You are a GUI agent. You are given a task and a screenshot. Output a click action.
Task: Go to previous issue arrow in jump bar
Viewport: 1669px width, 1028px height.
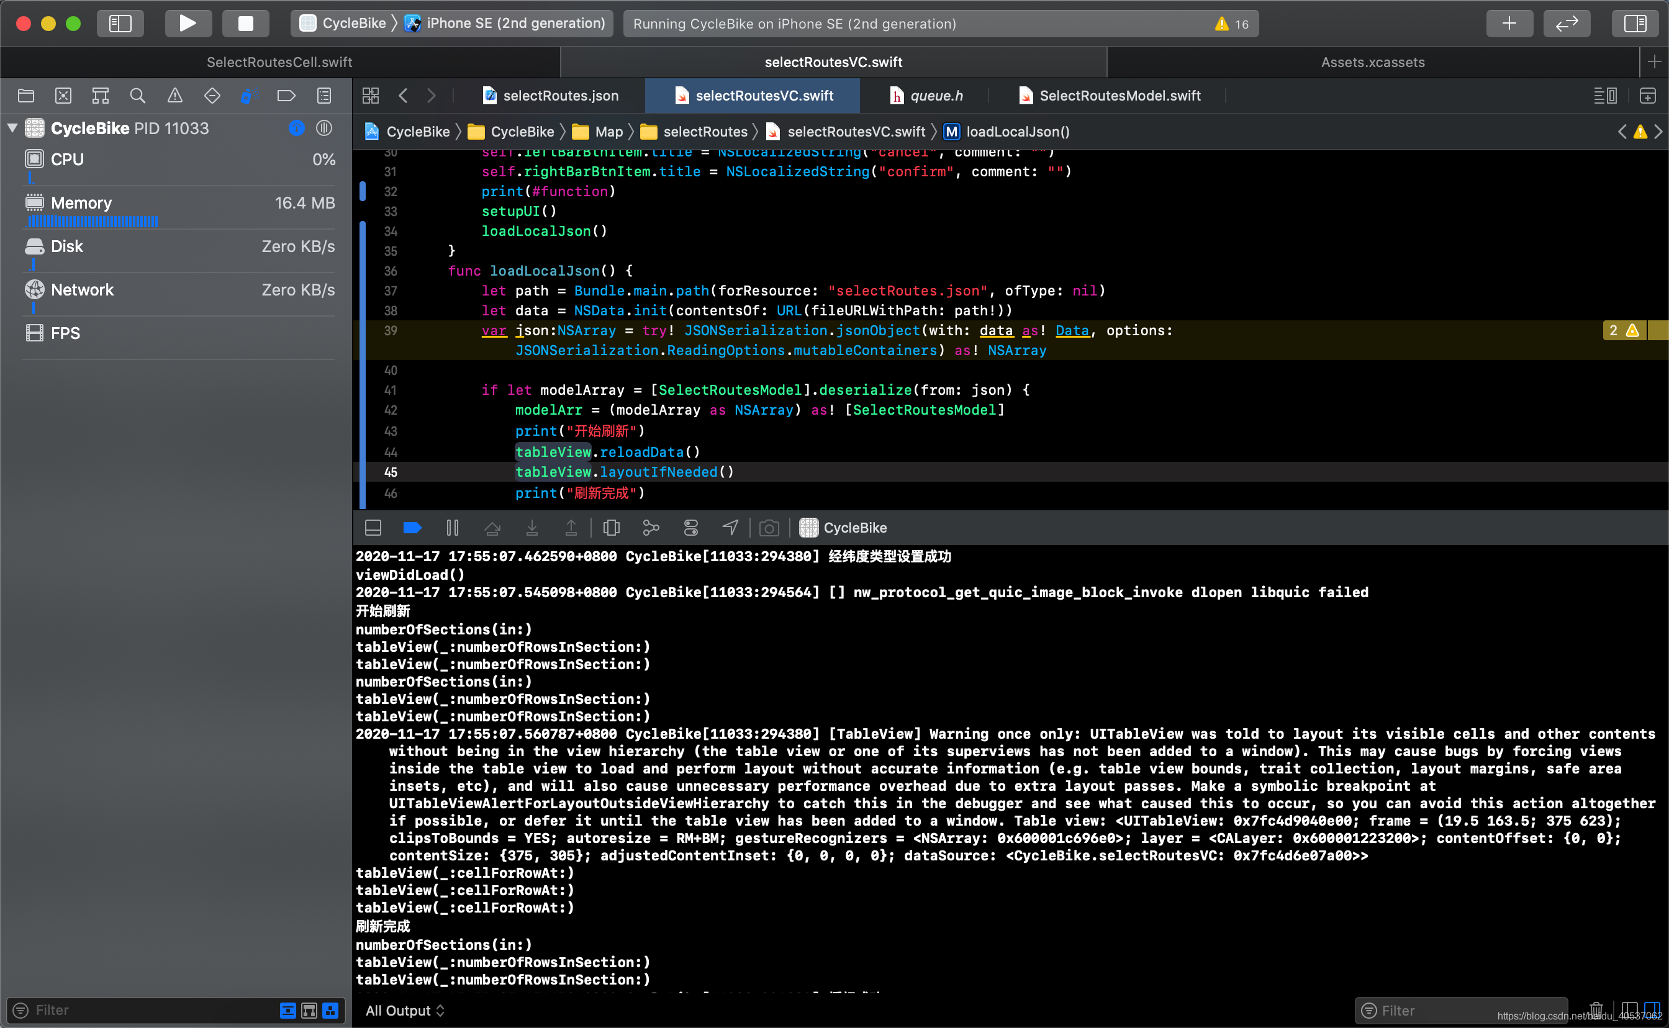point(1622,132)
